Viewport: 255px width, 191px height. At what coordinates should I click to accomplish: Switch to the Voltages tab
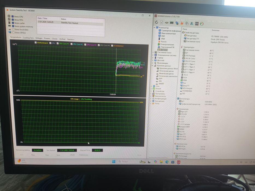click(x=39, y=38)
